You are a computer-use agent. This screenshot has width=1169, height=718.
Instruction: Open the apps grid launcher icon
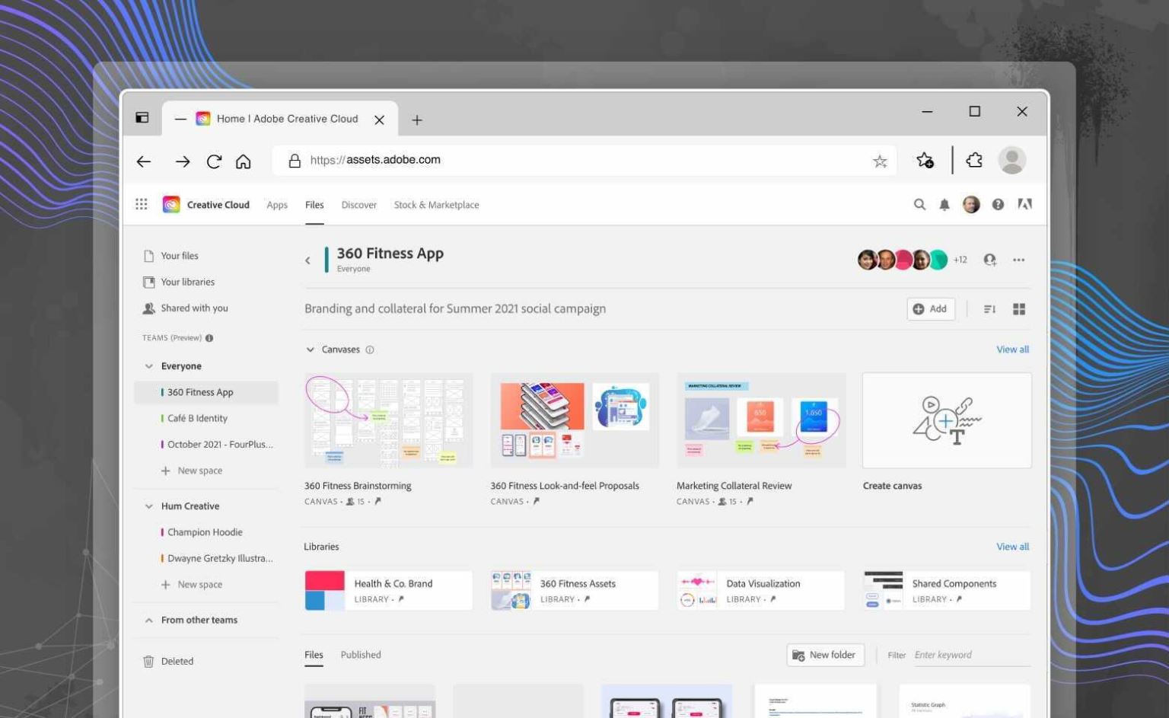(x=142, y=204)
